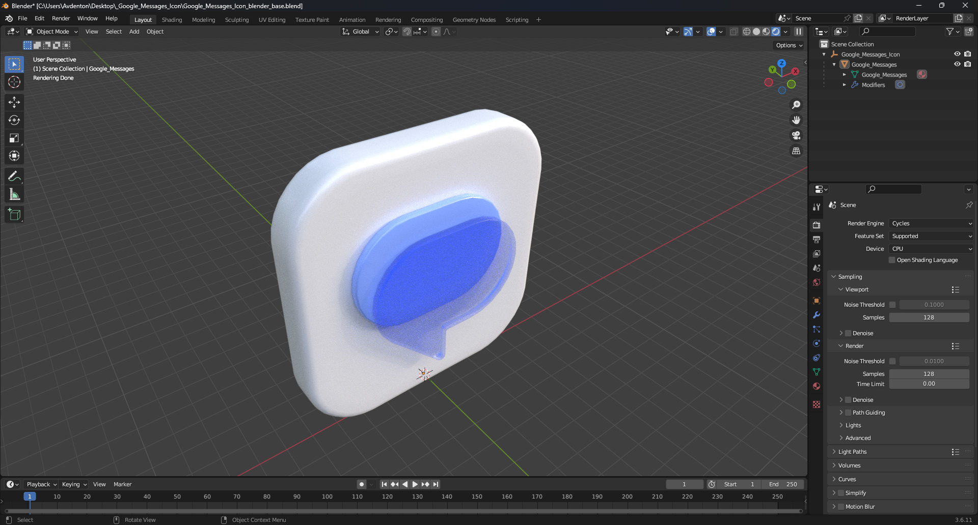Switch to the UV Editing workspace tab
This screenshot has height=525, width=978.
[271, 20]
